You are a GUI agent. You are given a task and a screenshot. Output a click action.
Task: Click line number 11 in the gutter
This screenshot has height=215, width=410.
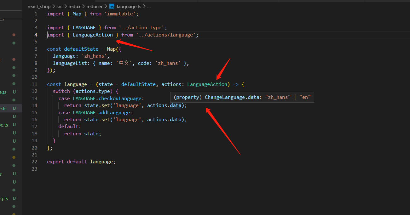[x=34, y=84]
